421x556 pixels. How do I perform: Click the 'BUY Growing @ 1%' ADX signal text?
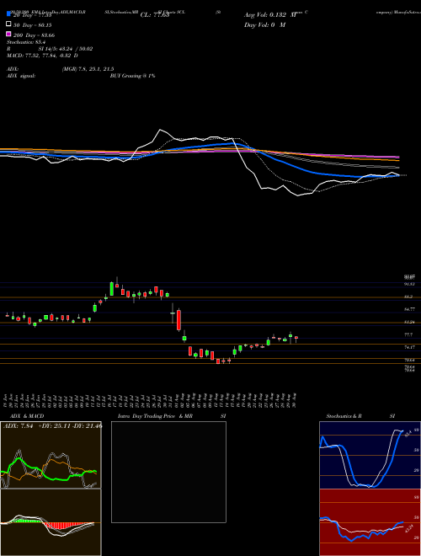[x=132, y=76]
